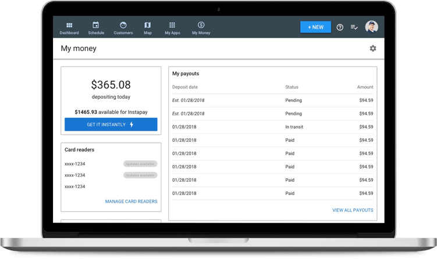The image size is (437, 259).
Task: Click the VIEW ALL PAYOUTS link
Action: point(353,210)
